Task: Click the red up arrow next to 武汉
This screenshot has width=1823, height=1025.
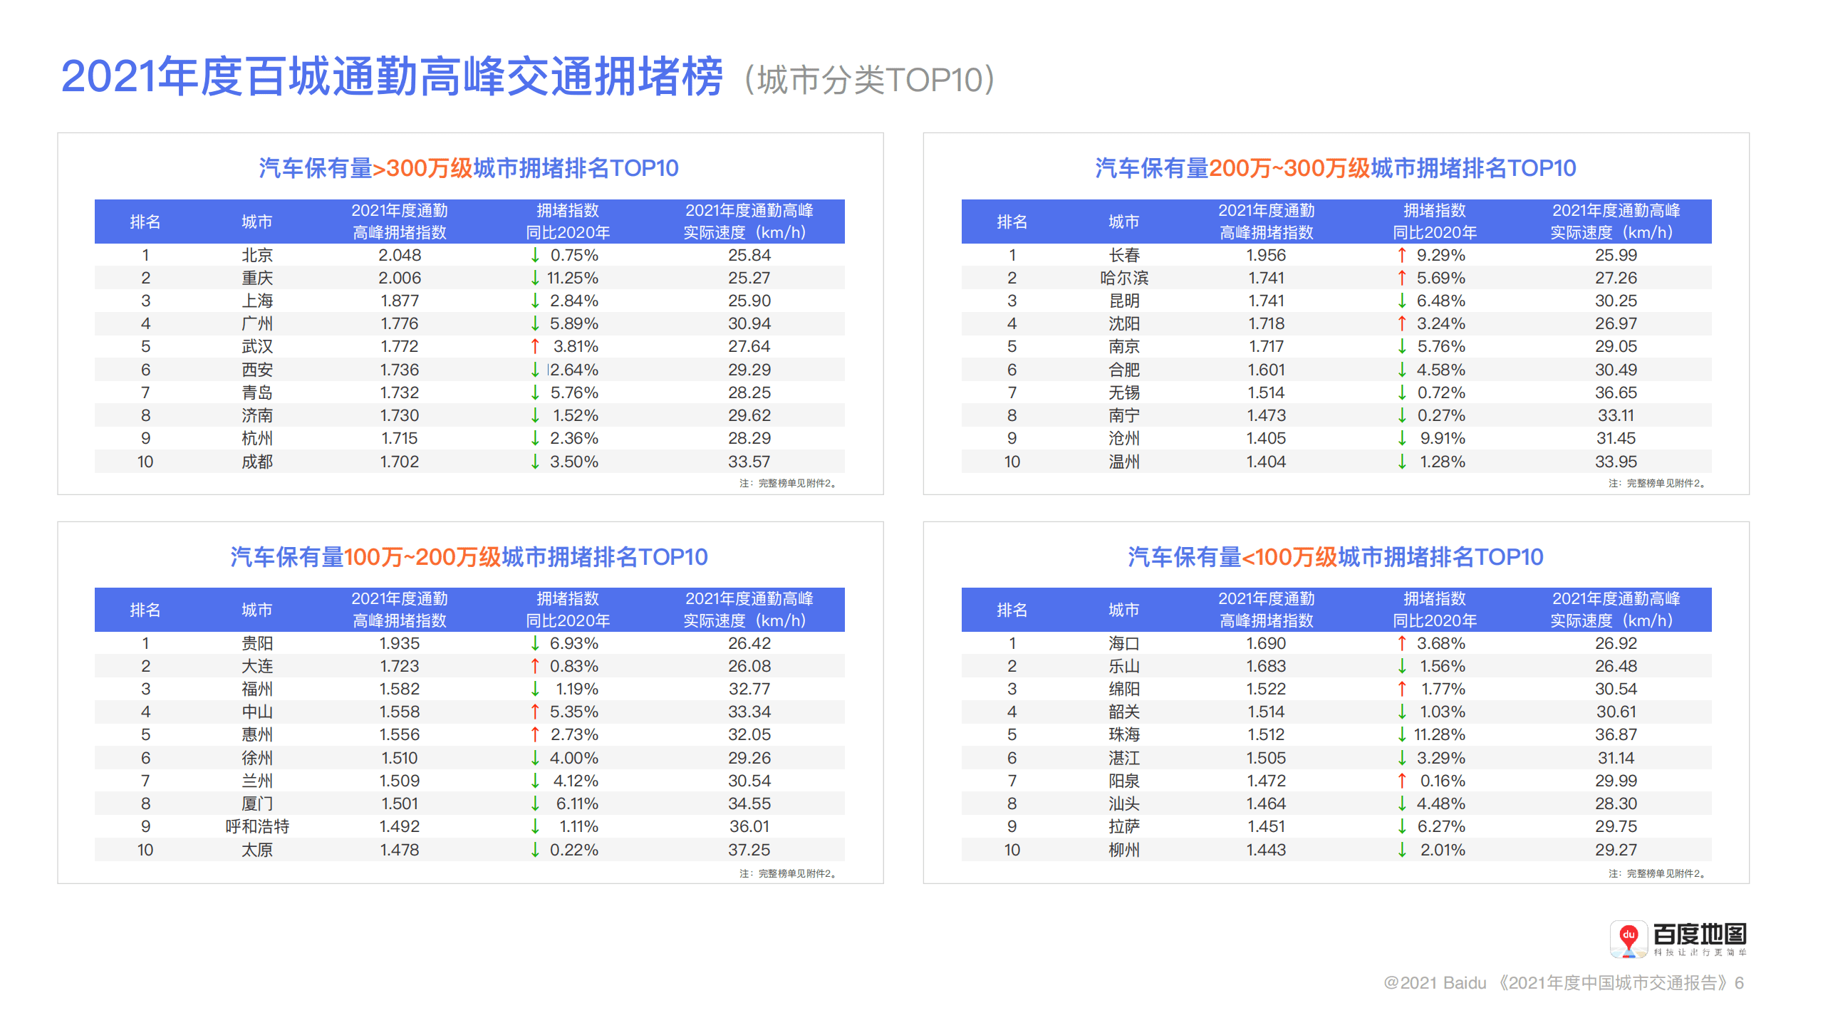Action: tap(534, 346)
